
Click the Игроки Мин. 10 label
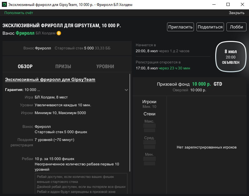149,104
